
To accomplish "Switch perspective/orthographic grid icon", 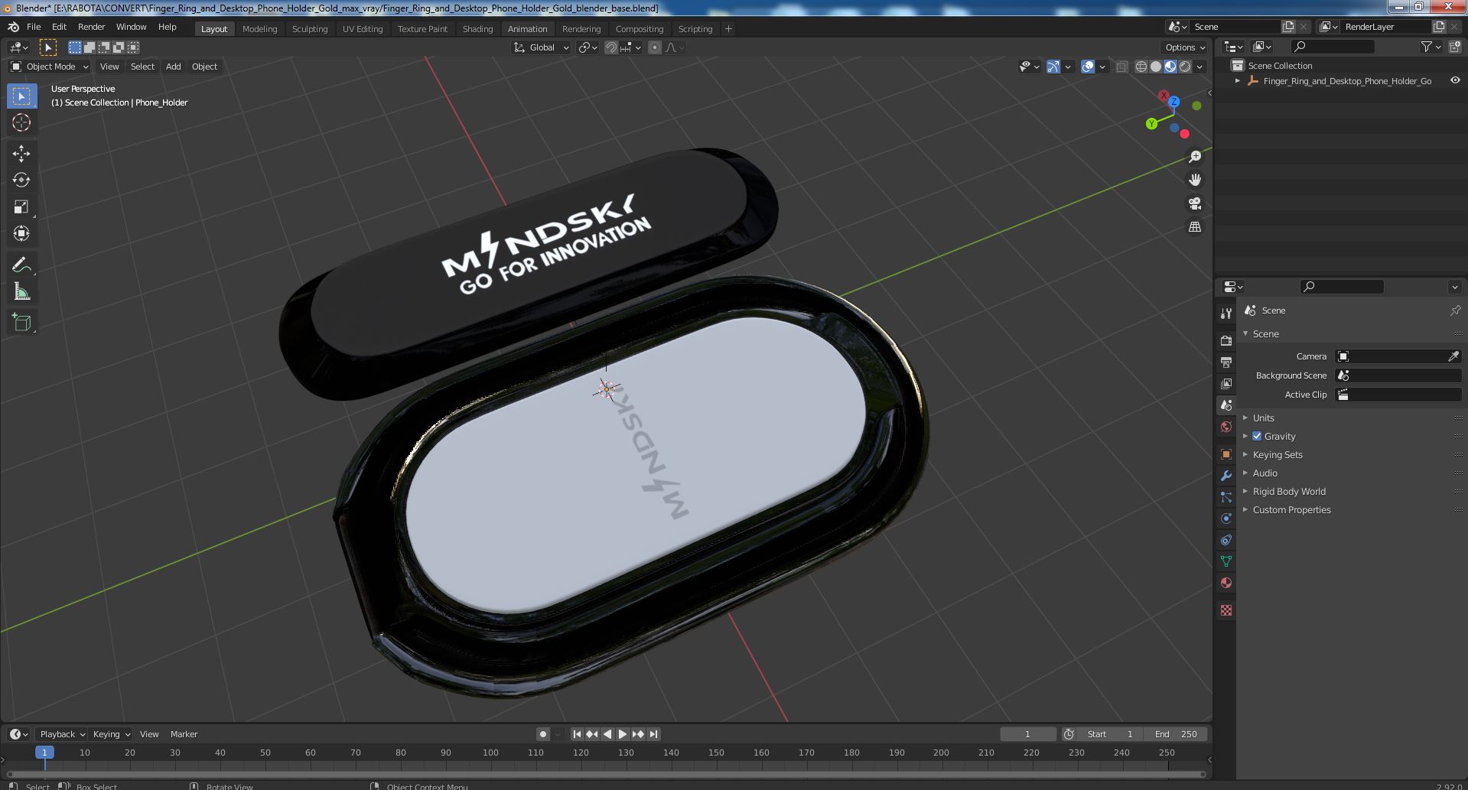I will click(1195, 227).
